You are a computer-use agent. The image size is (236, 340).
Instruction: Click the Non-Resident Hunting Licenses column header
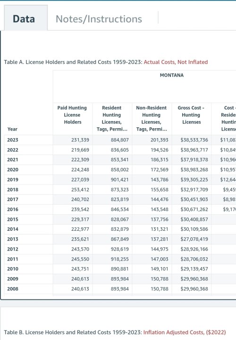pyautogui.click(x=152, y=118)
